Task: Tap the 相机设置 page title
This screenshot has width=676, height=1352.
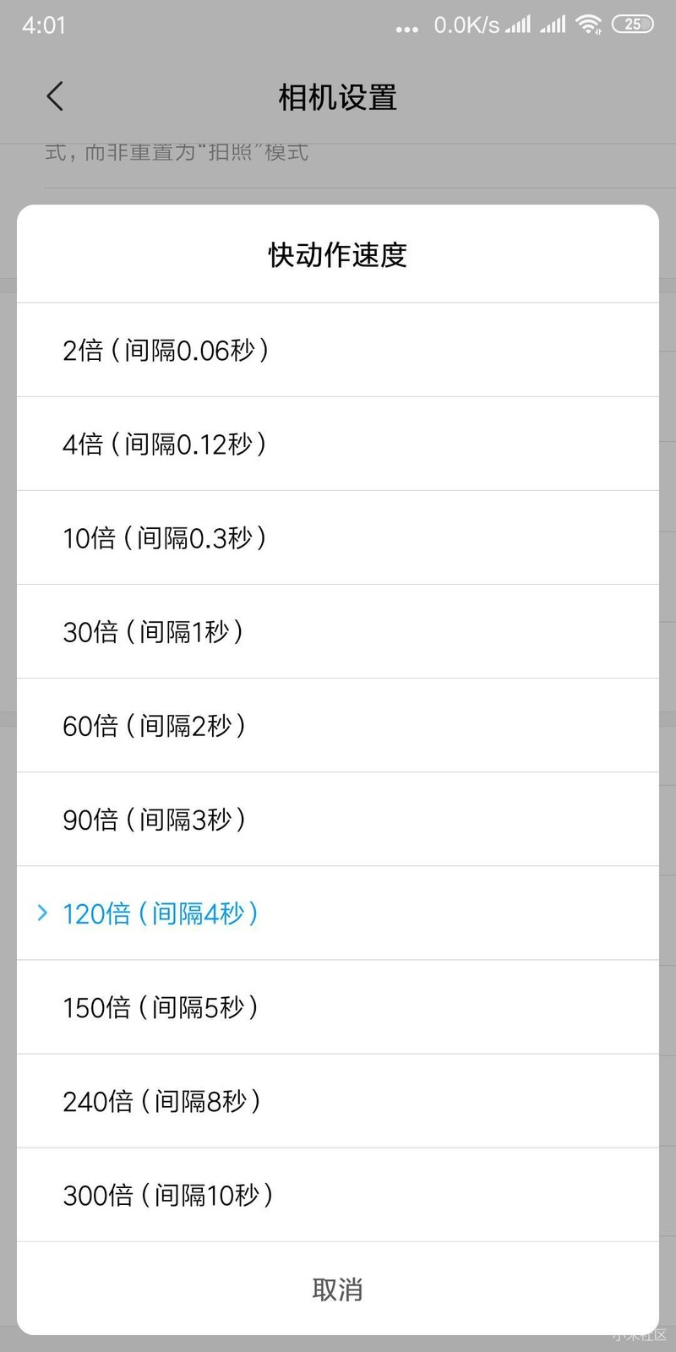Action: pyautogui.click(x=338, y=97)
